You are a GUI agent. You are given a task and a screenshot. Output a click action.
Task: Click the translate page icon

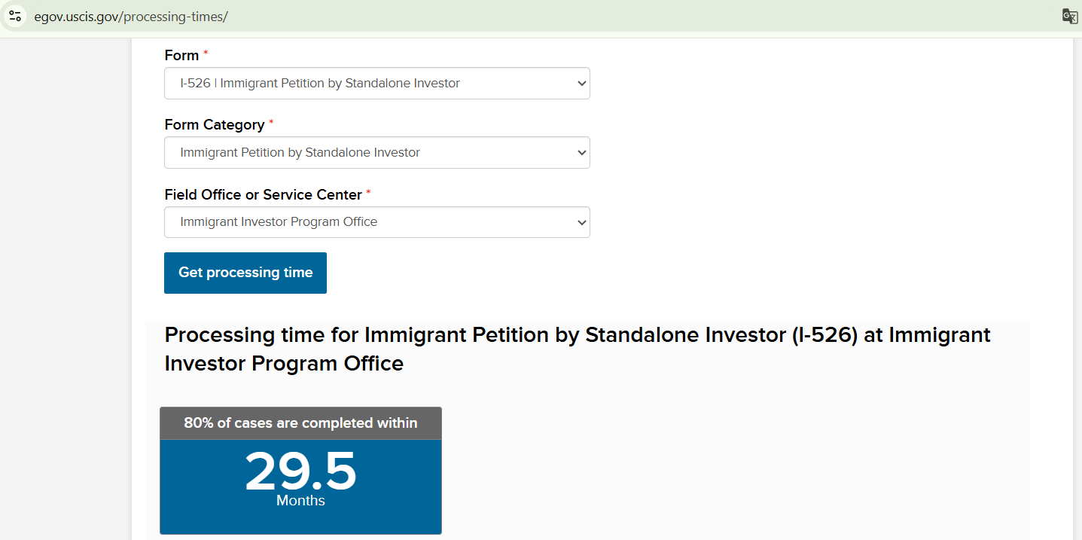point(1069,17)
